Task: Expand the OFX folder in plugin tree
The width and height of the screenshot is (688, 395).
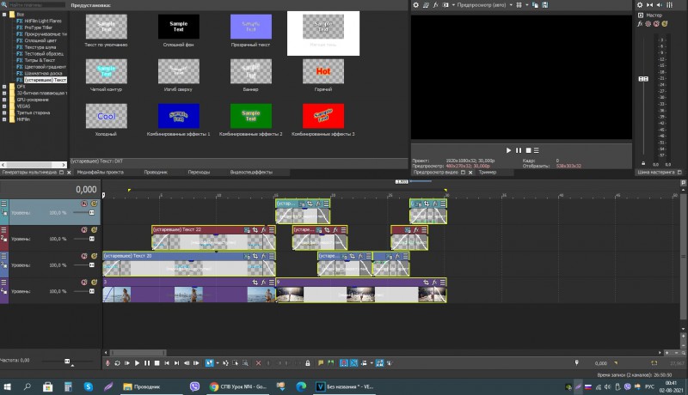Action: [4, 87]
